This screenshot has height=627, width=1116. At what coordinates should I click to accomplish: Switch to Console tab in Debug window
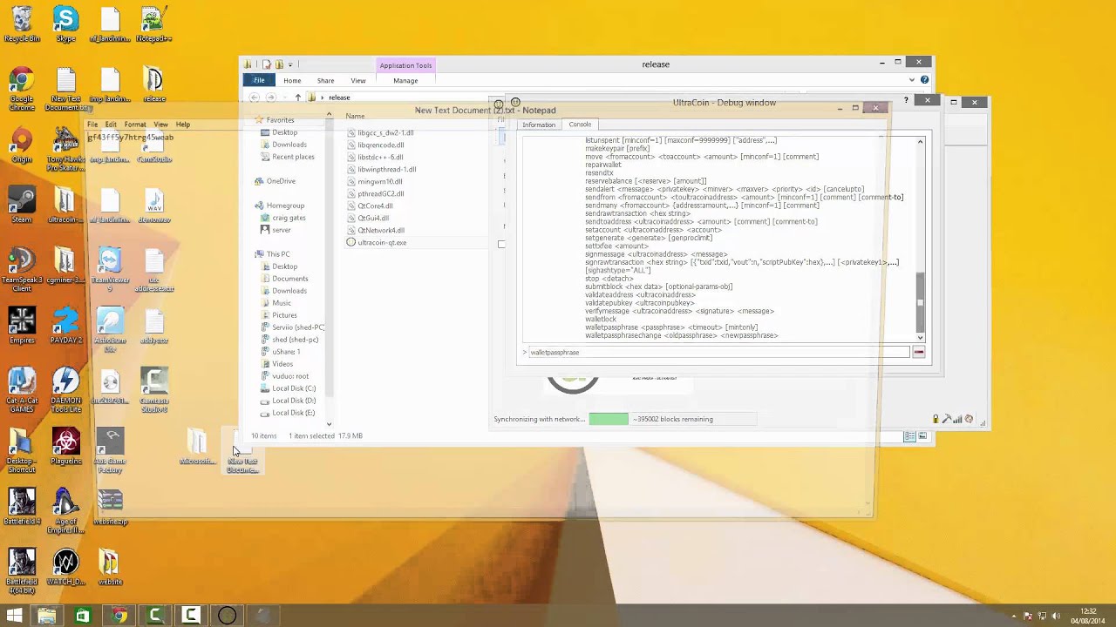[580, 124]
